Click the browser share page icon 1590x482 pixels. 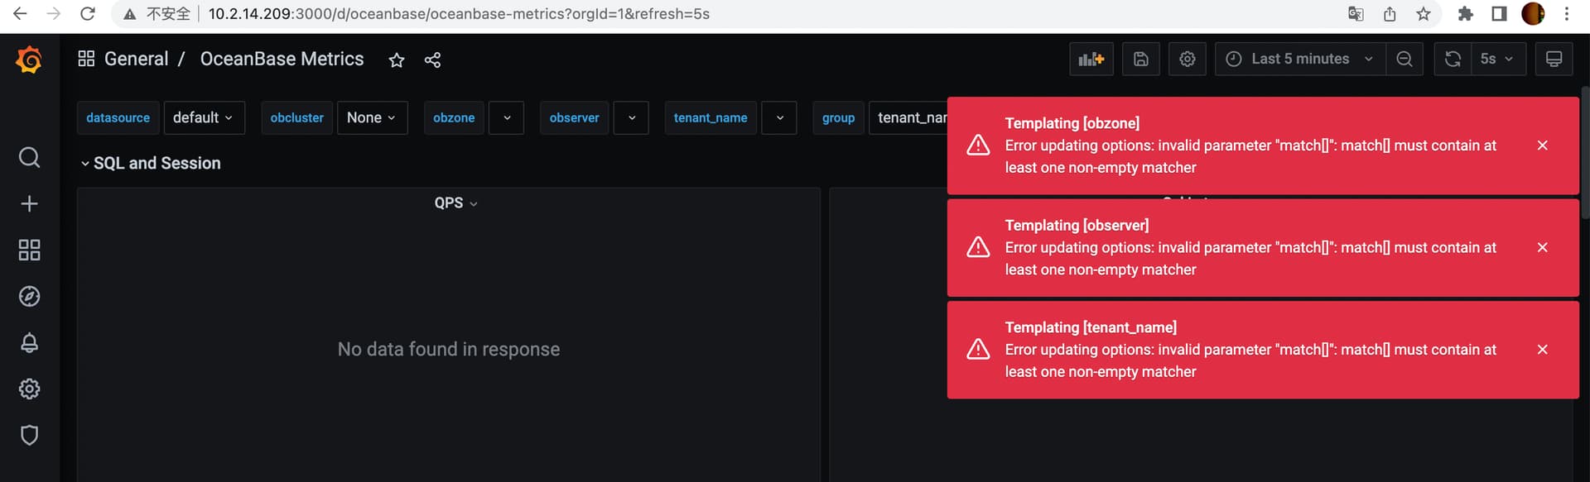pos(1390,13)
